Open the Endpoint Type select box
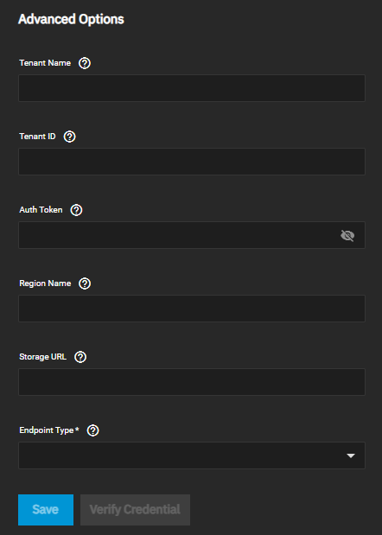Screen dimensions: 382x535 pos(192,455)
